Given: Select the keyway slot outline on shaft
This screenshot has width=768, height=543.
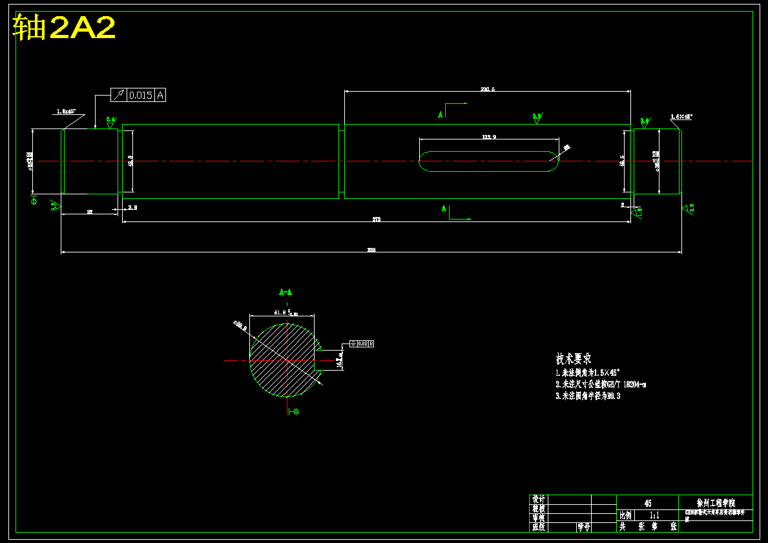Looking at the screenshot, I should (x=488, y=161).
